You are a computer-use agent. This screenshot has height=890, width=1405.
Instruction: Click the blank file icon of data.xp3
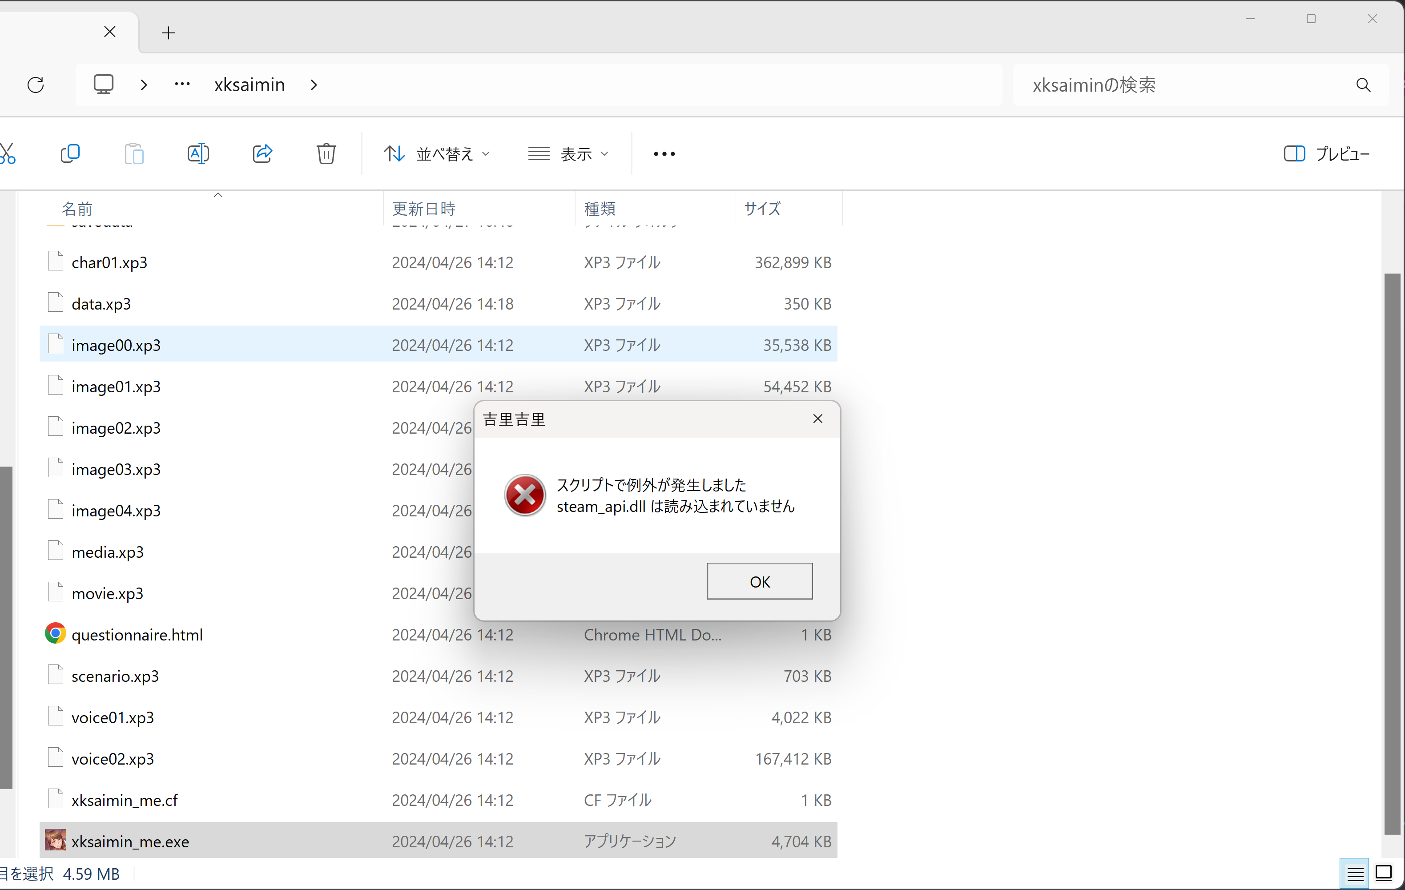pyautogui.click(x=56, y=303)
